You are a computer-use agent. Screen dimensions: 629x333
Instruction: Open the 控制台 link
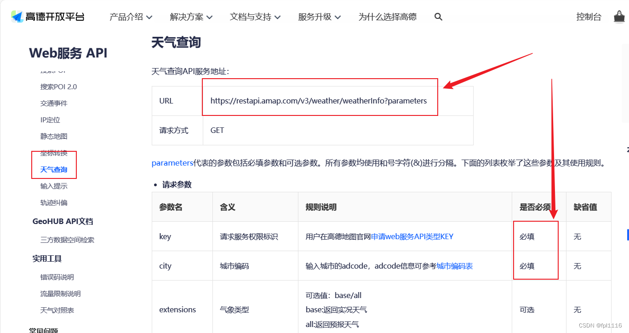click(x=589, y=17)
